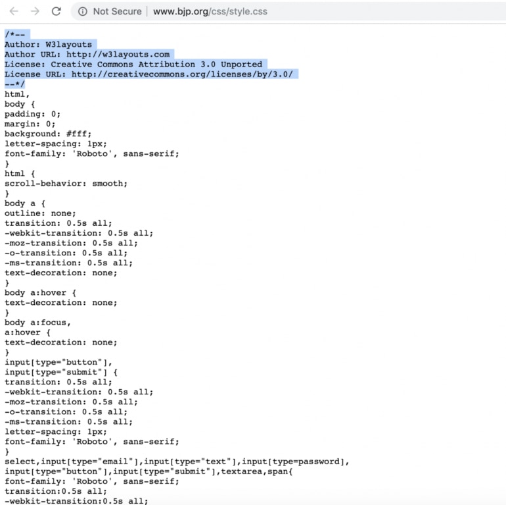
Task: Reload the style.css page
Action: [57, 11]
